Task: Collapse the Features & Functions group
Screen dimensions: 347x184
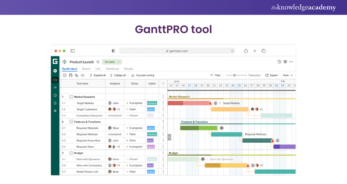Action: coord(71,122)
